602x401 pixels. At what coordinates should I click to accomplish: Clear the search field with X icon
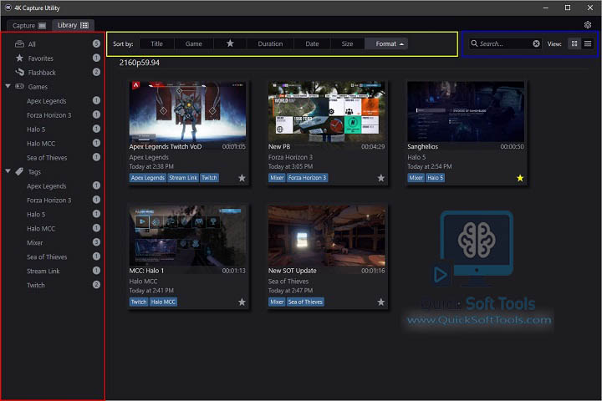click(x=536, y=43)
